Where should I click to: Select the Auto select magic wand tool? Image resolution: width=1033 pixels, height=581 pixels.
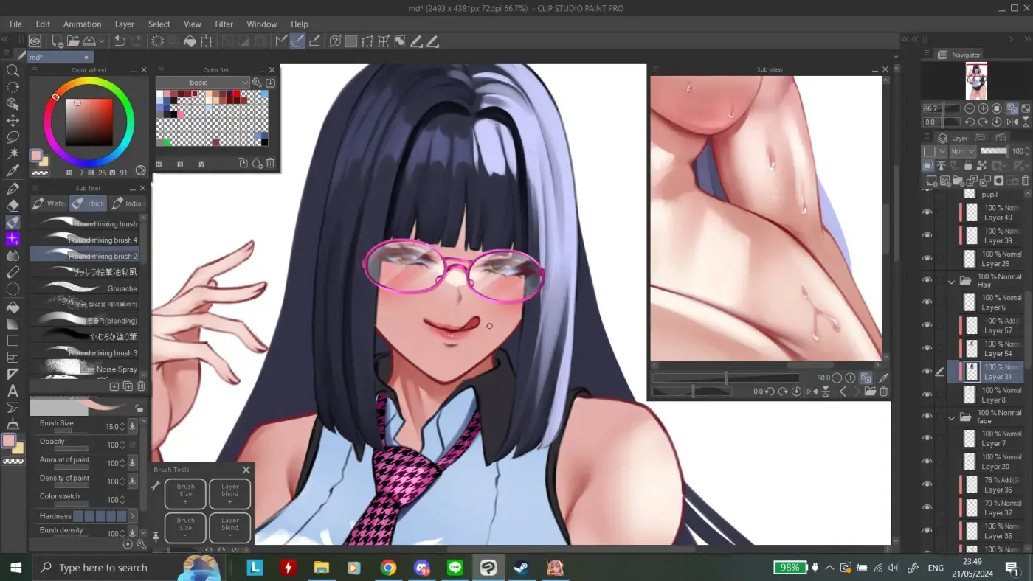[13, 154]
